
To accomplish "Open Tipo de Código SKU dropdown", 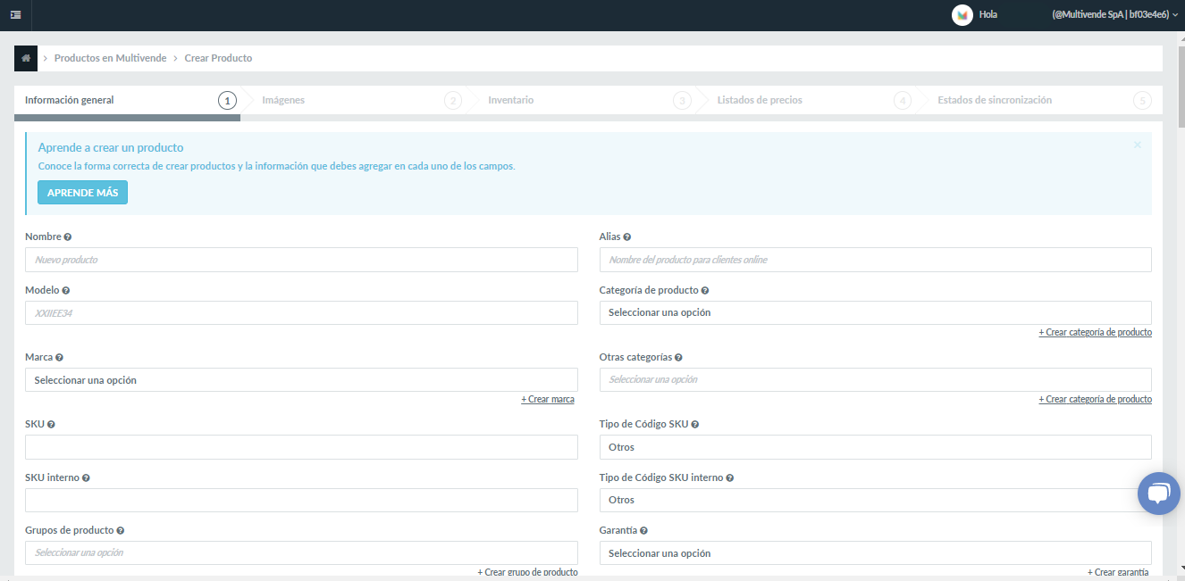I will coord(875,447).
